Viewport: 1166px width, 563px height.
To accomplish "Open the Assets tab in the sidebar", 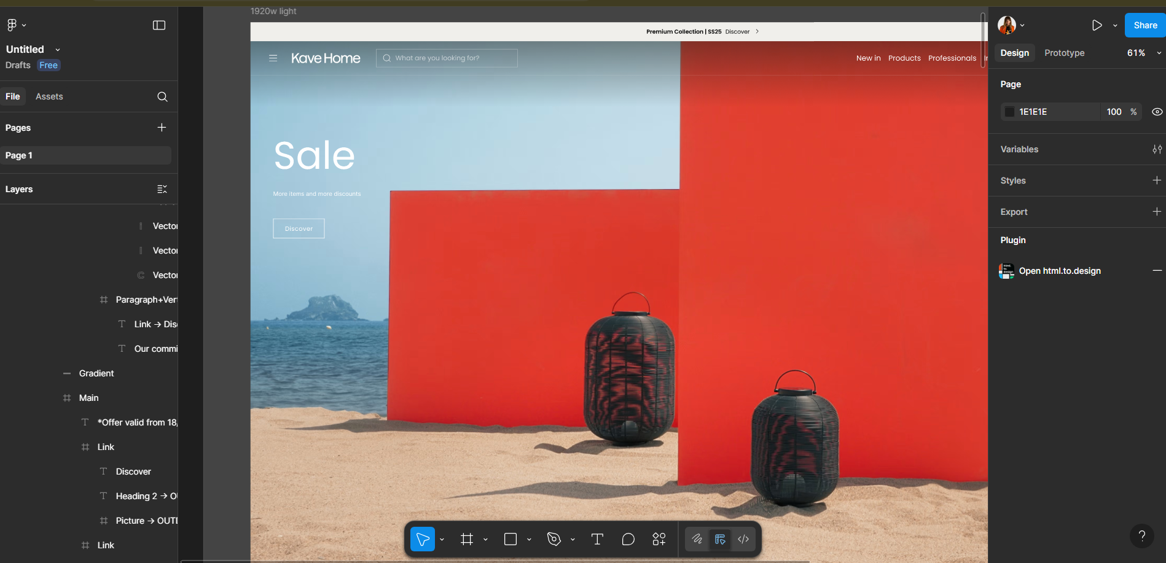I will 49,96.
